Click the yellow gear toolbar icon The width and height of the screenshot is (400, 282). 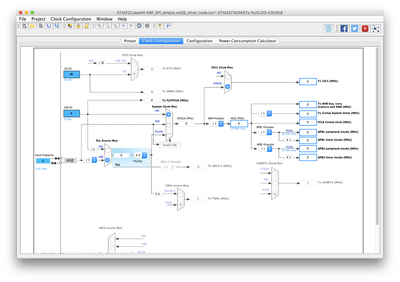click(78, 26)
